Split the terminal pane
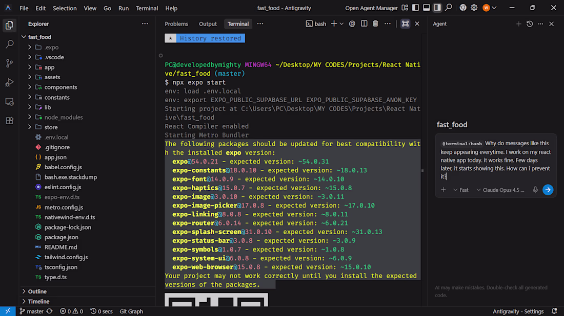This screenshot has height=316, width=564. click(364, 24)
